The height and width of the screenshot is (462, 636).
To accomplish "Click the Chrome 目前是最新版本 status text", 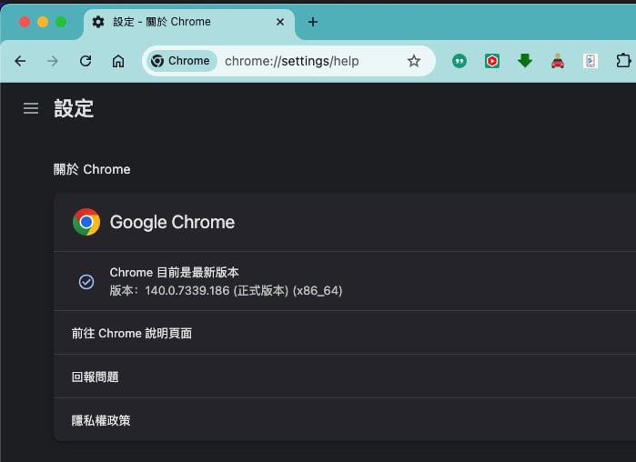I will pos(175,272).
